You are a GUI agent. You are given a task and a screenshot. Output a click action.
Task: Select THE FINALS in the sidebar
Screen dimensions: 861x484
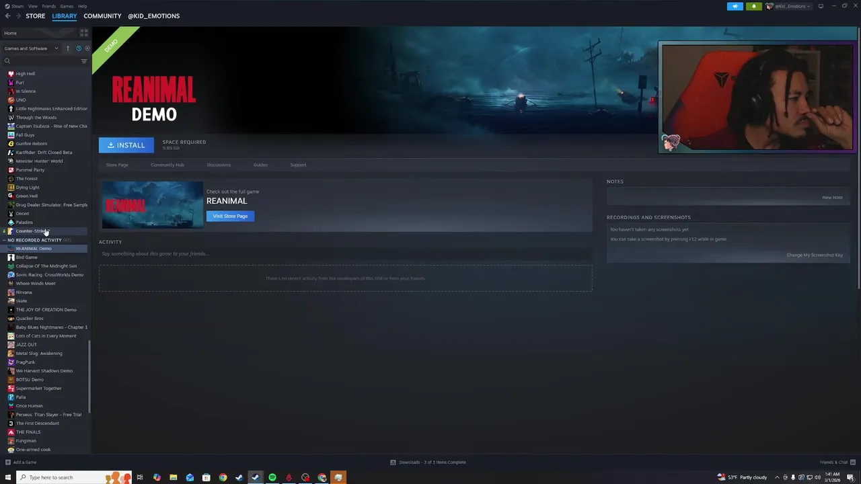[28, 432]
